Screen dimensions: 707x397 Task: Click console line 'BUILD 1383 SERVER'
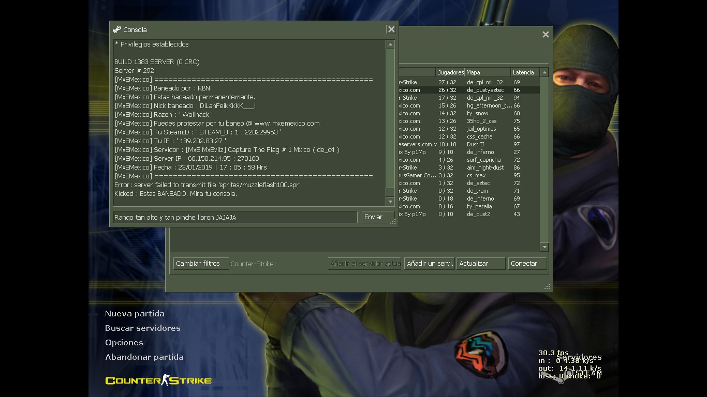click(x=157, y=62)
